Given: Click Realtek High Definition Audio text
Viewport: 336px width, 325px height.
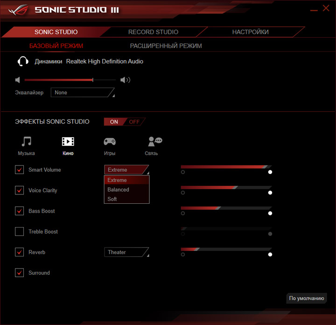Looking at the screenshot, I should tap(105, 62).
